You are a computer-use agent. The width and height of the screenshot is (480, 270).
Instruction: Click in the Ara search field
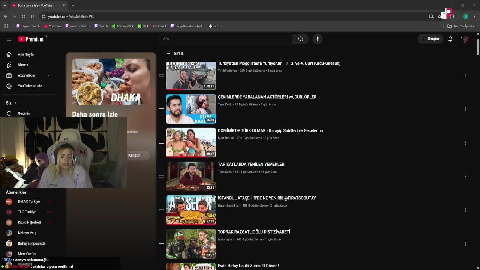point(226,39)
